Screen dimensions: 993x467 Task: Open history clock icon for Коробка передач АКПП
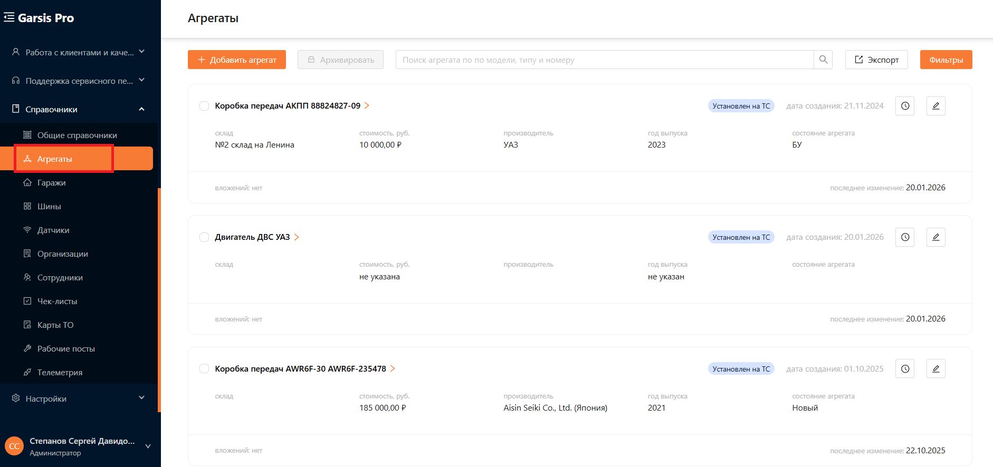pos(905,106)
